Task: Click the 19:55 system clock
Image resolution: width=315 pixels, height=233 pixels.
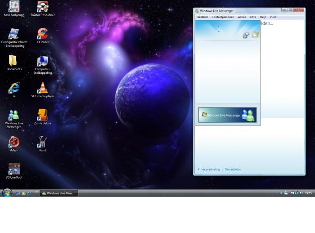Action: (308, 193)
